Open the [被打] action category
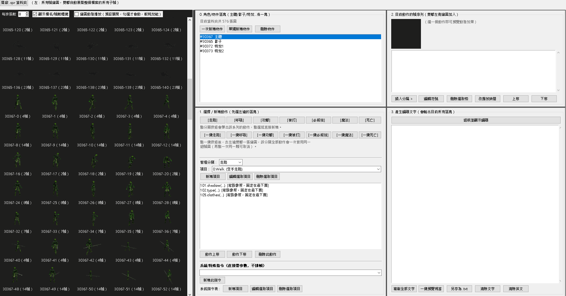Viewport: 566px width, 296px height. tap(292, 120)
